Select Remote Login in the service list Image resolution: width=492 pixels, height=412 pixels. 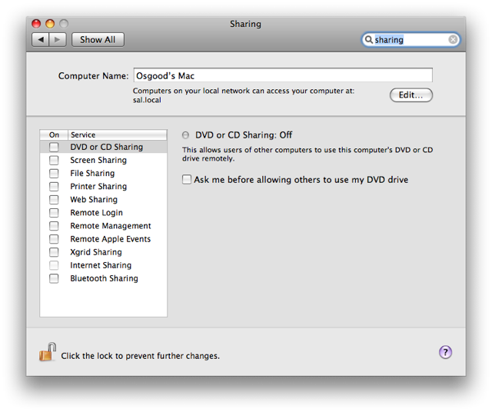click(104, 213)
